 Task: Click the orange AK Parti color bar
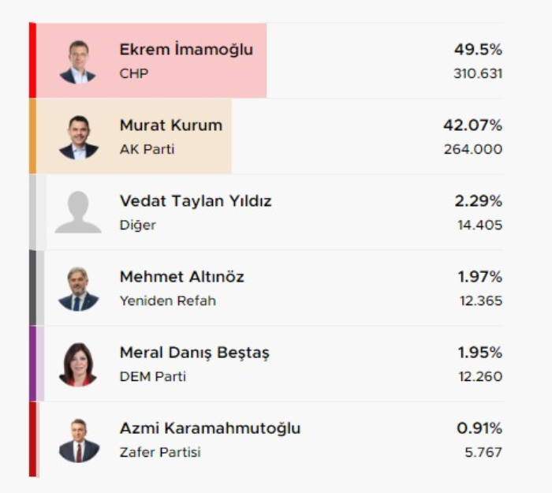tap(32, 136)
